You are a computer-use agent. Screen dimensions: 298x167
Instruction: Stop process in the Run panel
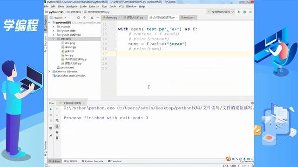51,115
